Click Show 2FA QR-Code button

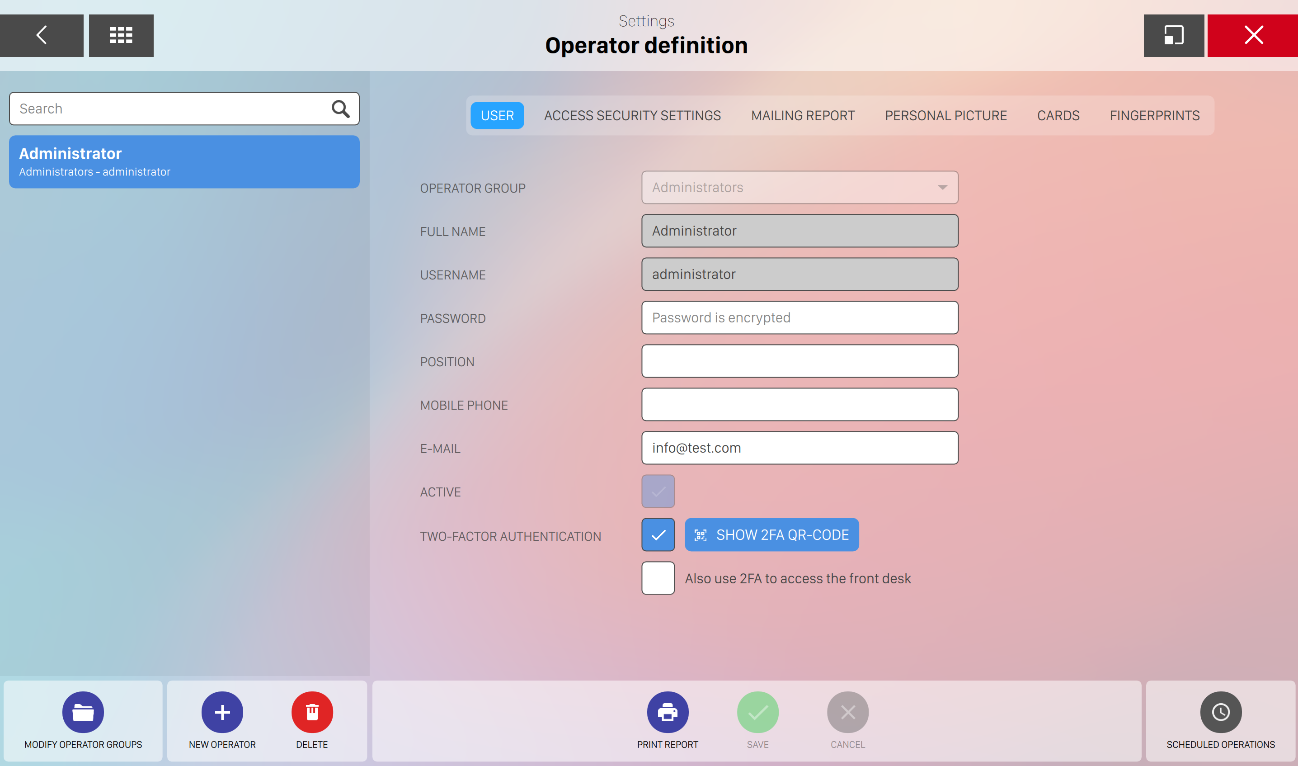pyautogui.click(x=771, y=534)
